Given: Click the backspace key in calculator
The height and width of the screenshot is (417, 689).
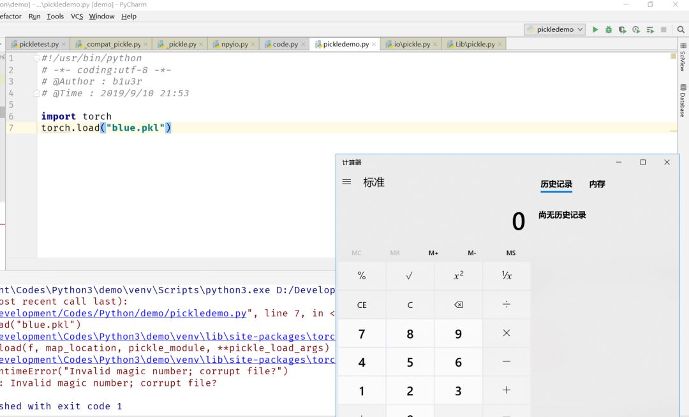Looking at the screenshot, I should [x=458, y=305].
